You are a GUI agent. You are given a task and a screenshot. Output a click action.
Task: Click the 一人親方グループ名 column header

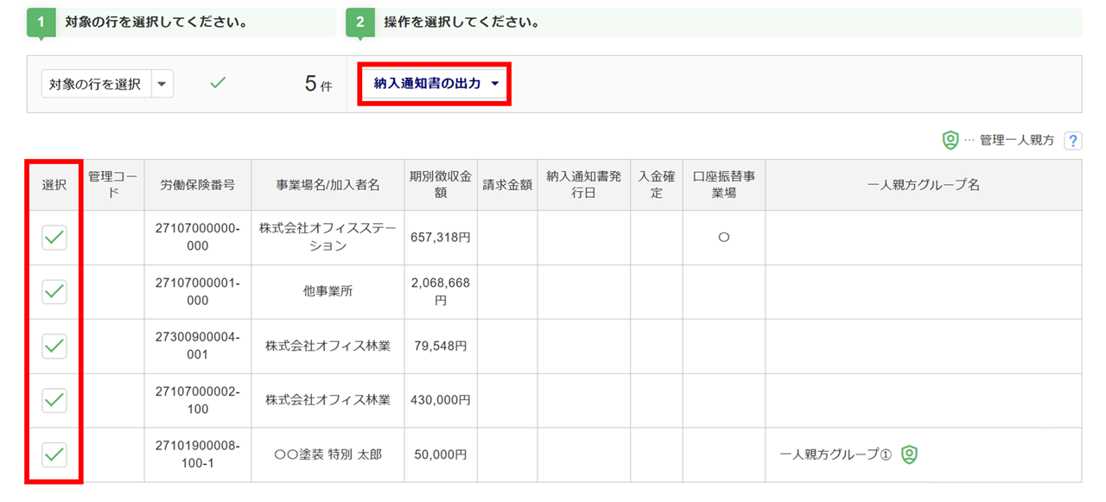tap(923, 185)
